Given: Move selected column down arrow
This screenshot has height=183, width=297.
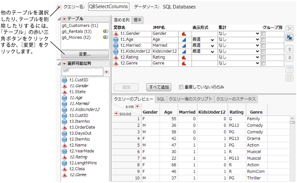Looking at the screenshot, I should click(290, 57).
